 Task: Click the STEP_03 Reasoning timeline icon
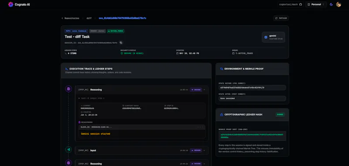68,163
